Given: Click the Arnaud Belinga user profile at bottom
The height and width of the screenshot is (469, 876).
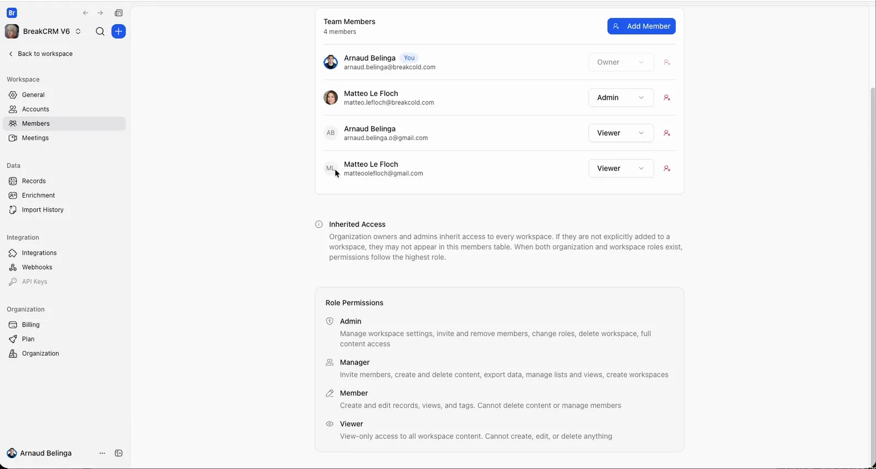Looking at the screenshot, I should (39, 453).
